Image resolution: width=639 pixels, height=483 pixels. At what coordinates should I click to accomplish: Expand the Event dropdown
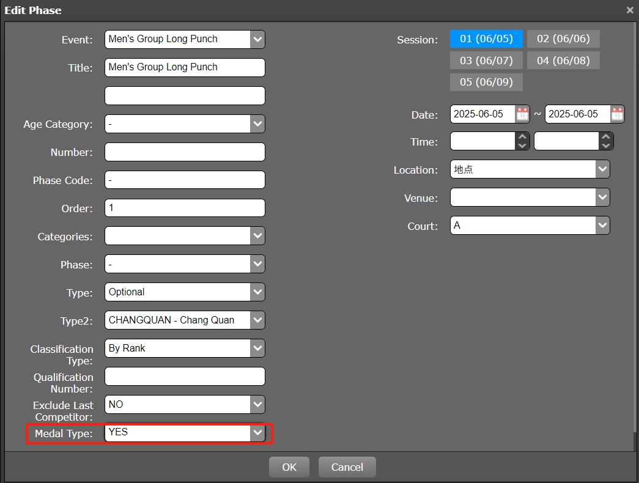pyautogui.click(x=257, y=39)
